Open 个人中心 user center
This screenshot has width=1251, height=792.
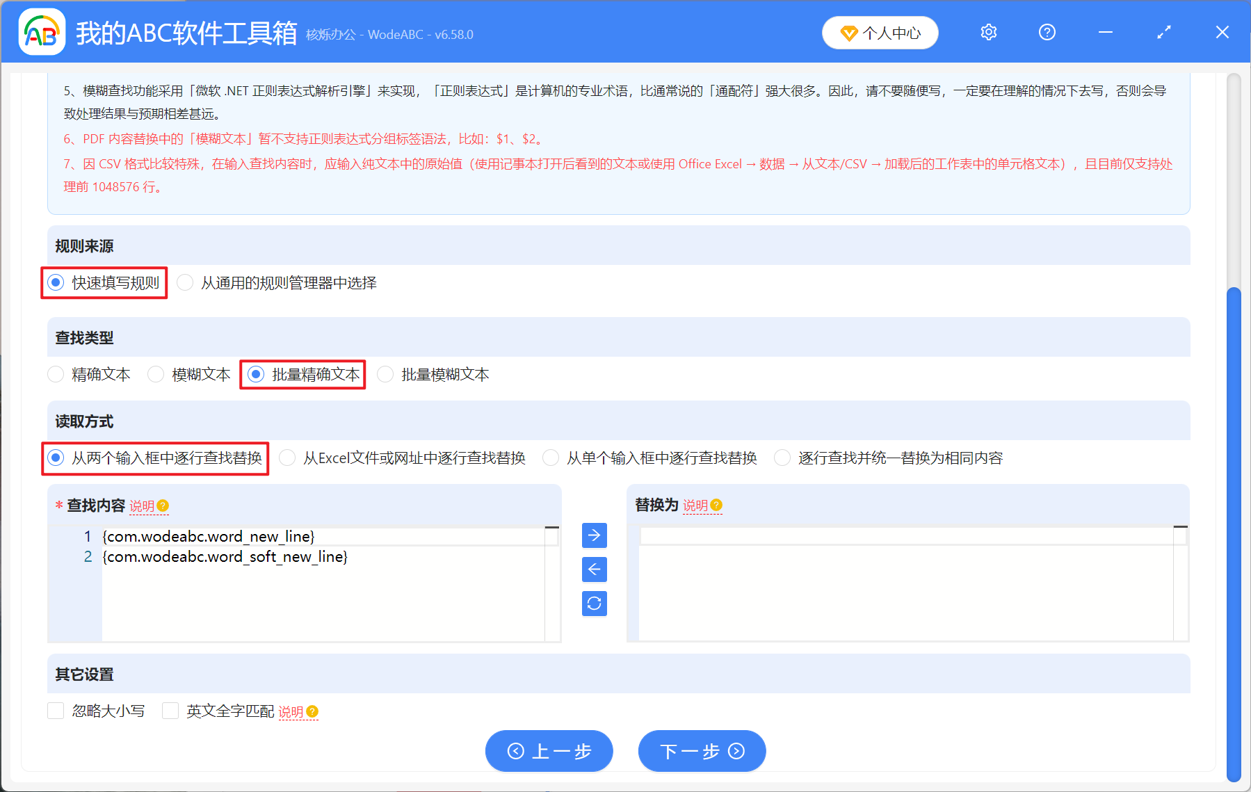[880, 33]
